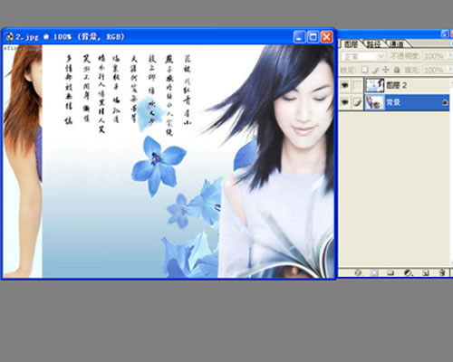Image resolution: width=453 pixels, height=362 pixels.
Task: Hide layer 图层 2 with eye icon
Action: 345,85
